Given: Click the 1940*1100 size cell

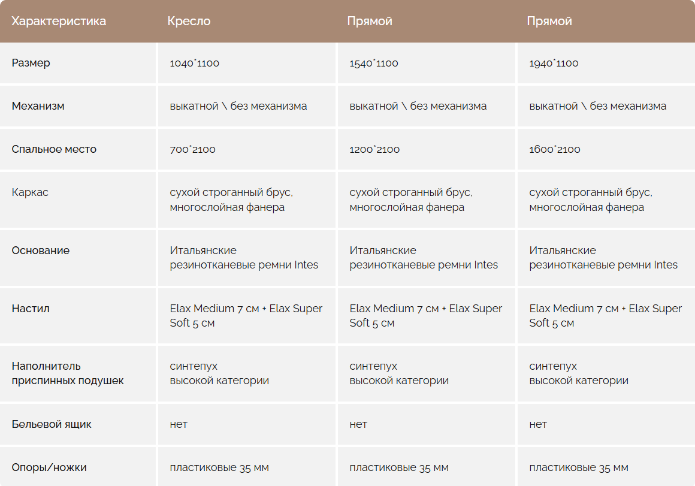Looking at the screenshot, I should [x=554, y=63].
